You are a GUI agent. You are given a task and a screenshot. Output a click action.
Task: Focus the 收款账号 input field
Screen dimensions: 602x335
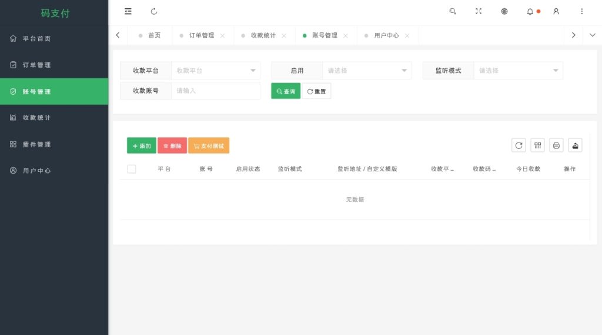(x=216, y=91)
